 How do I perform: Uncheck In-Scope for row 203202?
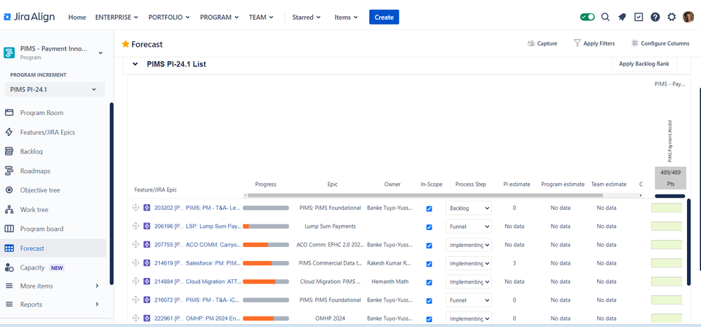(x=429, y=208)
